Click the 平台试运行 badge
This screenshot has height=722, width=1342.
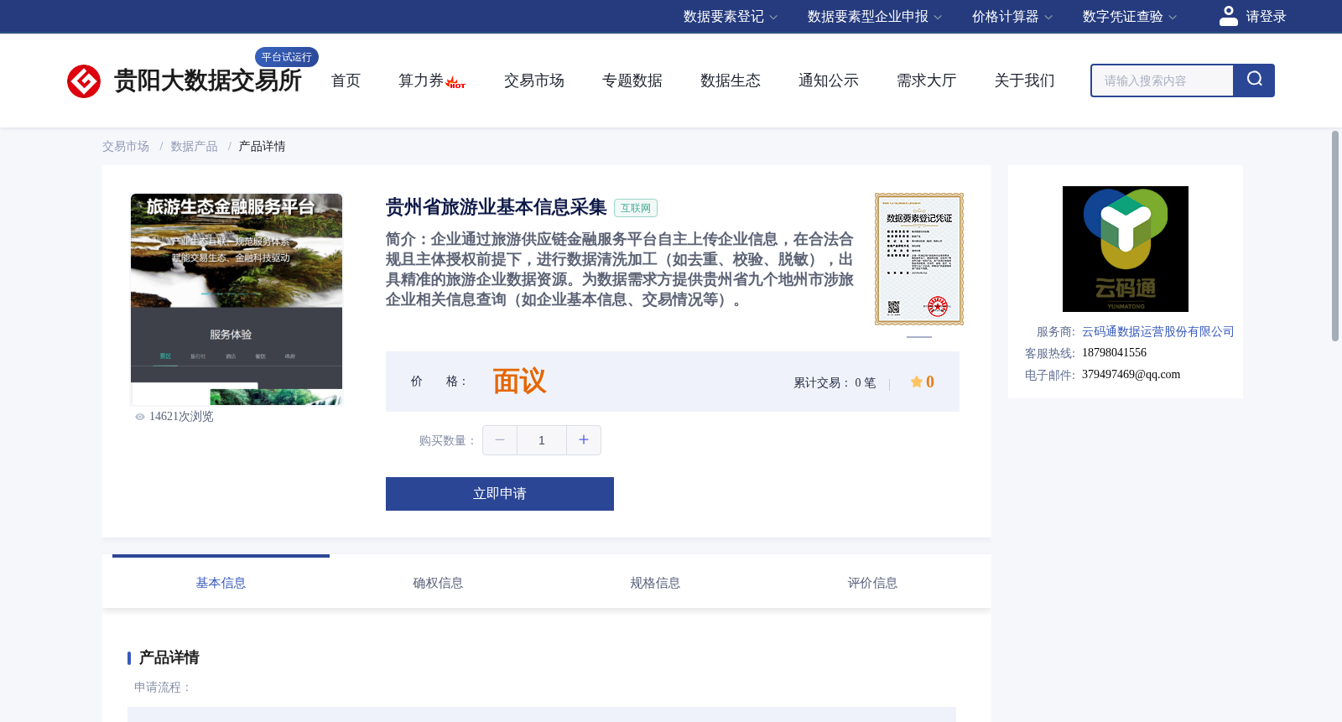click(x=287, y=57)
